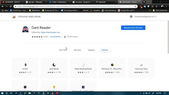This screenshot has width=169, height=95.
Task: Switch to the MERCER - BOSS YouTube tab
Action: click(13, 2)
